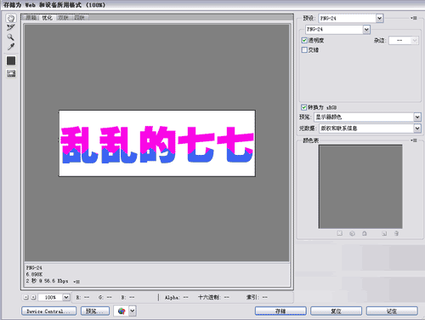Click the lock selected colors icon
425x320 pixels.
pyautogui.click(x=365, y=233)
